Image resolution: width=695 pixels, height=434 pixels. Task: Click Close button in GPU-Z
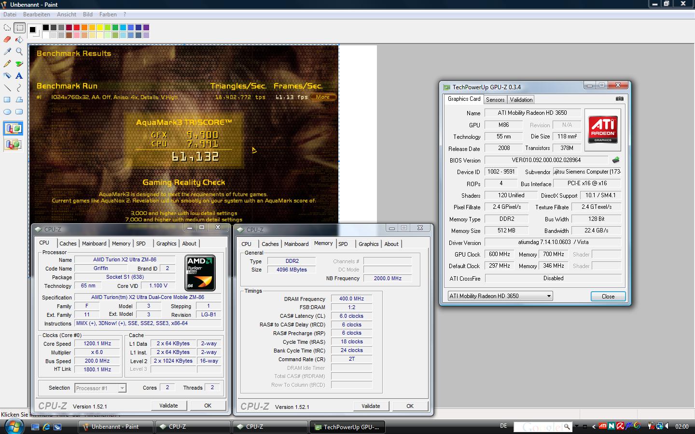[x=608, y=297]
